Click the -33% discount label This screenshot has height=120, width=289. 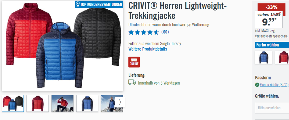pyautogui.click(x=271, y=7)
